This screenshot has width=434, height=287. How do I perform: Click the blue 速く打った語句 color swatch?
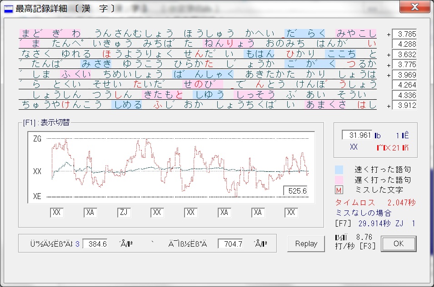pos(339,170)
